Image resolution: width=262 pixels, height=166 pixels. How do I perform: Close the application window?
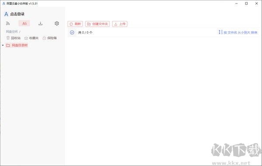click(257, 3)
